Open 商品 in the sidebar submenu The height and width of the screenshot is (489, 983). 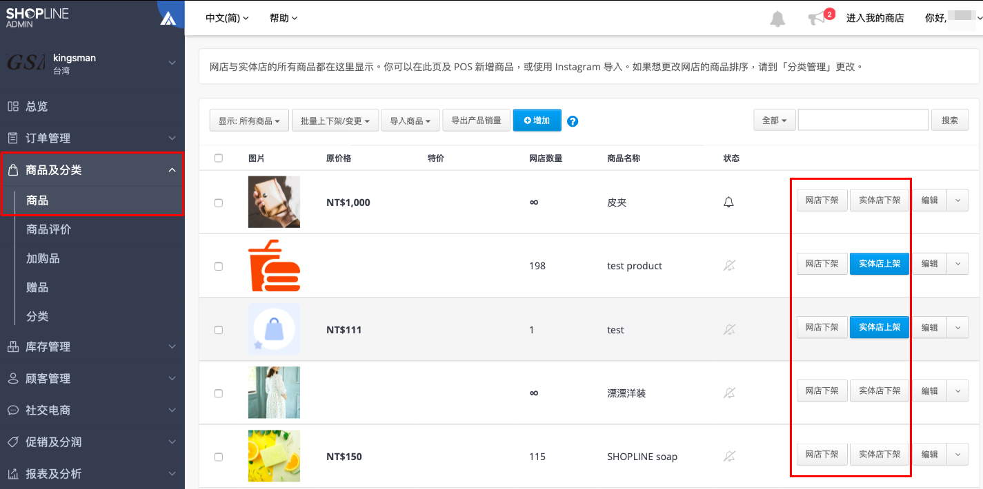coord(37,200)
